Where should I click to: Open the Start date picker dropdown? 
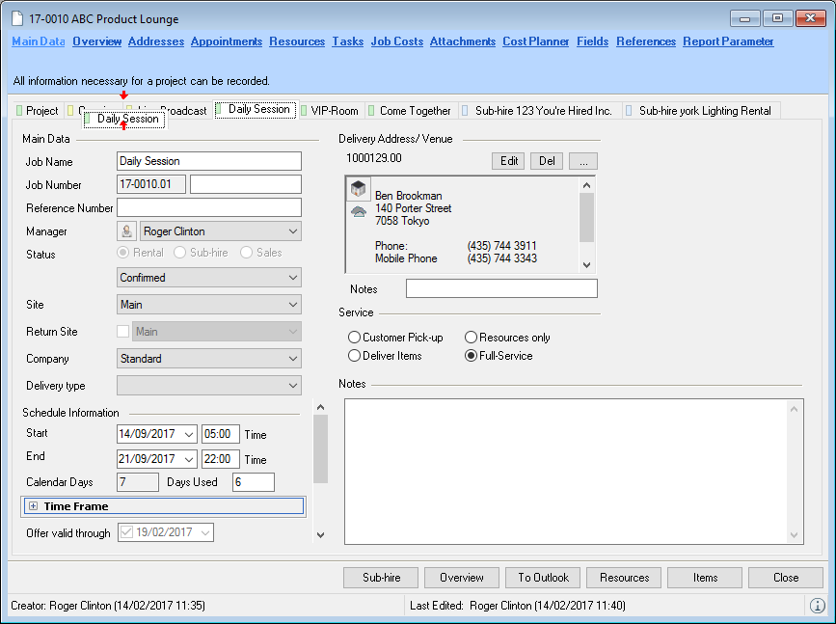click(188, 434)
